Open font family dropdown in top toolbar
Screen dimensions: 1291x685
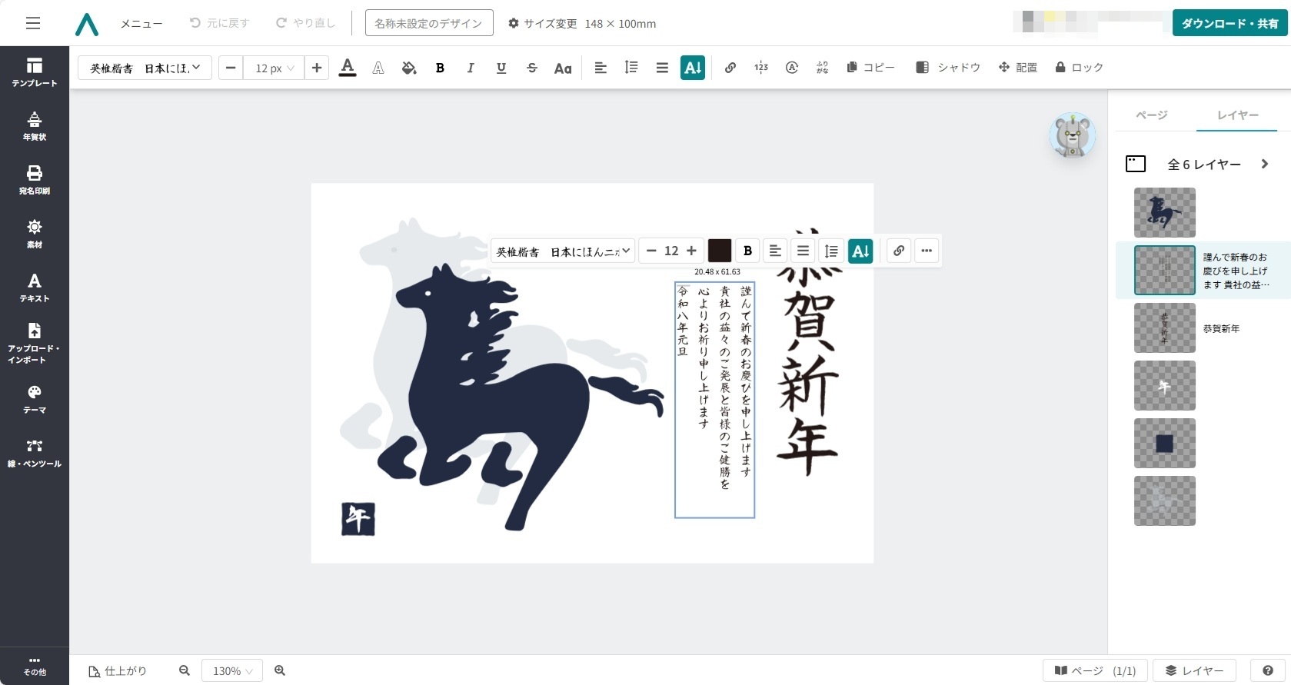(x=145, y=68)
